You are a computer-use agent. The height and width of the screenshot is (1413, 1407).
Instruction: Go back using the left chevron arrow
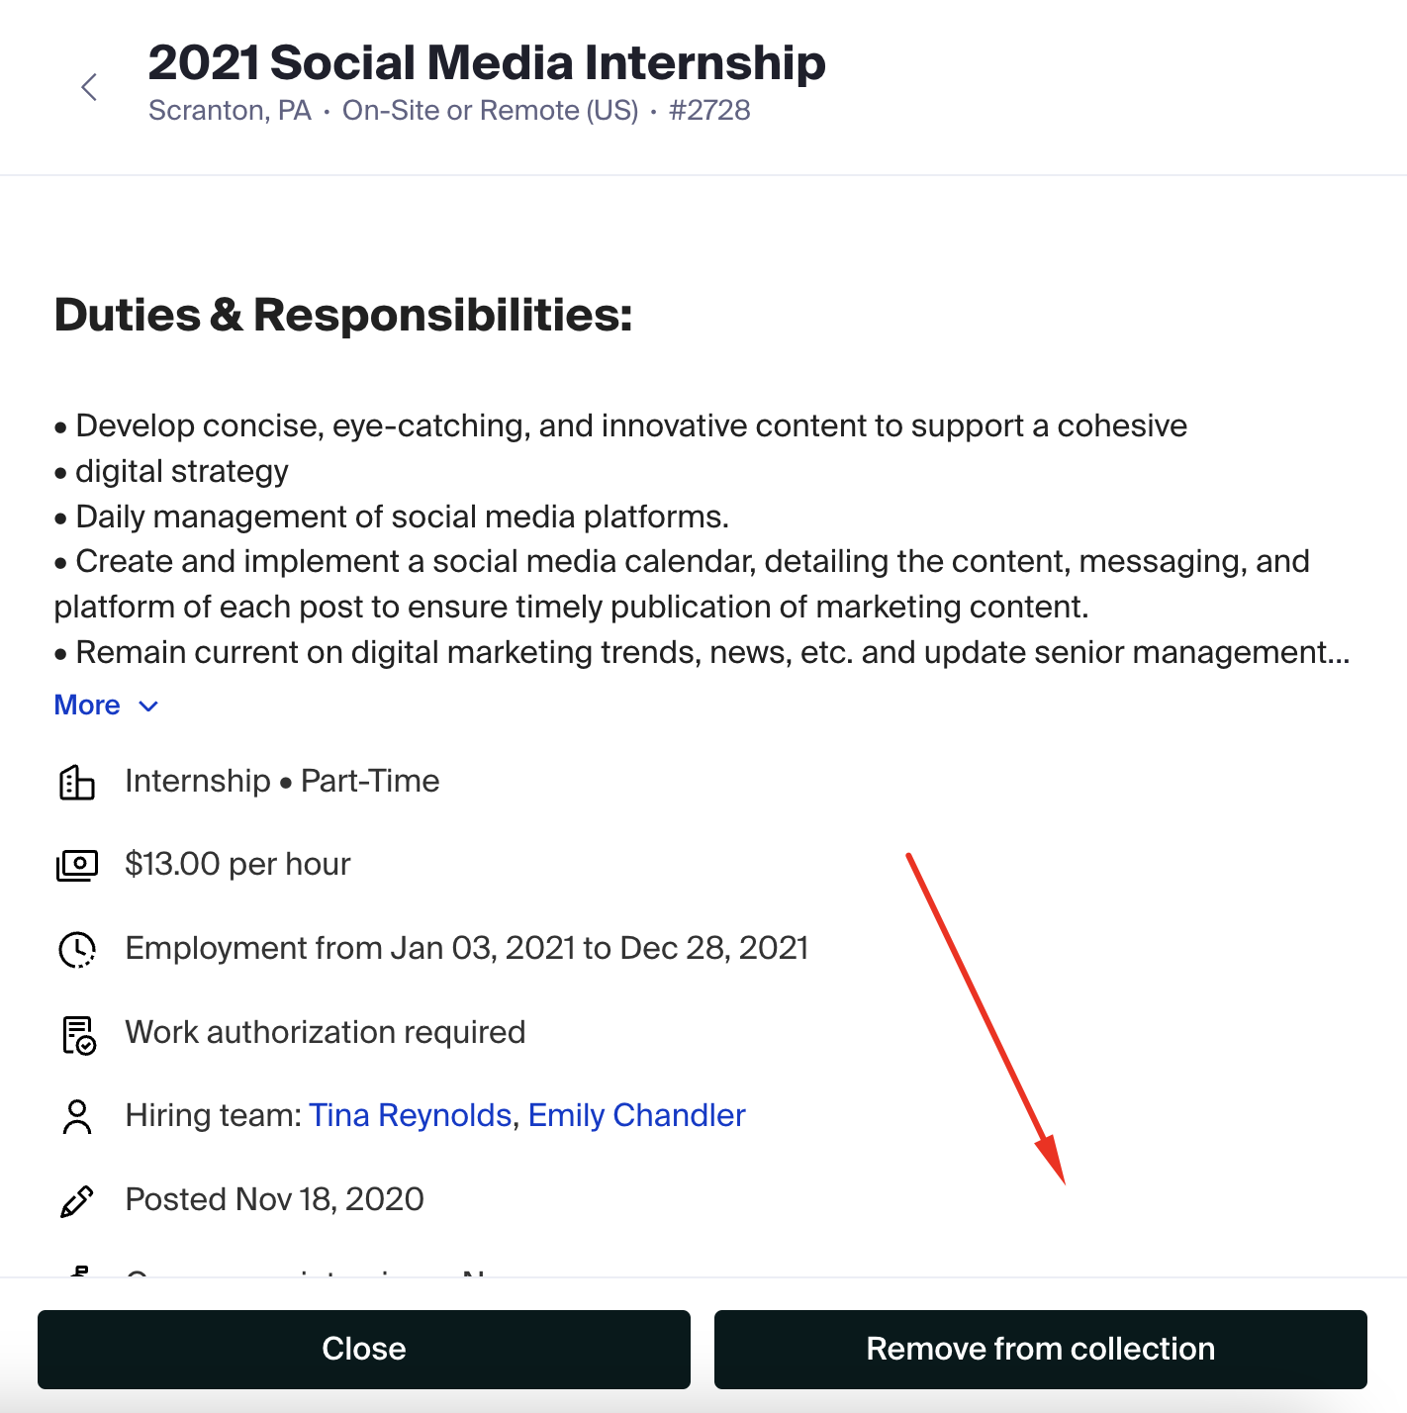89,87
